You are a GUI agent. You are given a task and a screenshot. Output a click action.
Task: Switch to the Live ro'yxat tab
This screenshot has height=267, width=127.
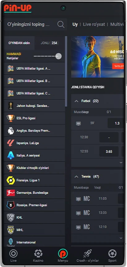[94, 24]
